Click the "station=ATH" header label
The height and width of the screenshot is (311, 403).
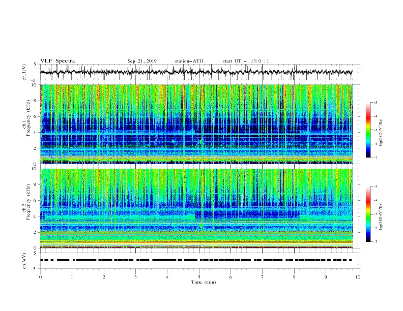point(189,61)
